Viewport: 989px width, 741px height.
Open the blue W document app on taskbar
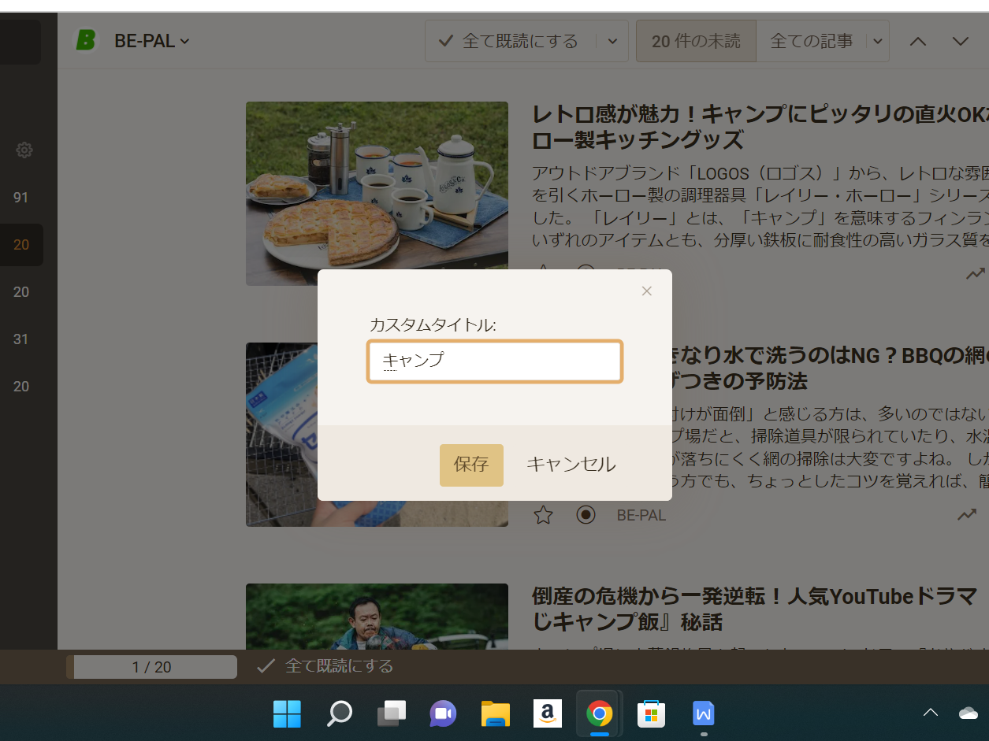[x=704, y=713]
